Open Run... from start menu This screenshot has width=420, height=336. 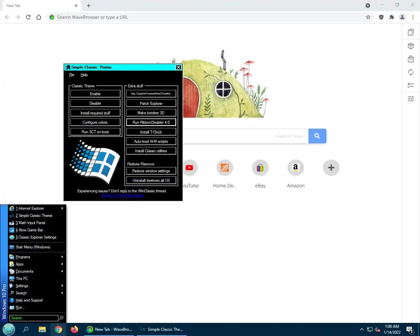point(36,307)
